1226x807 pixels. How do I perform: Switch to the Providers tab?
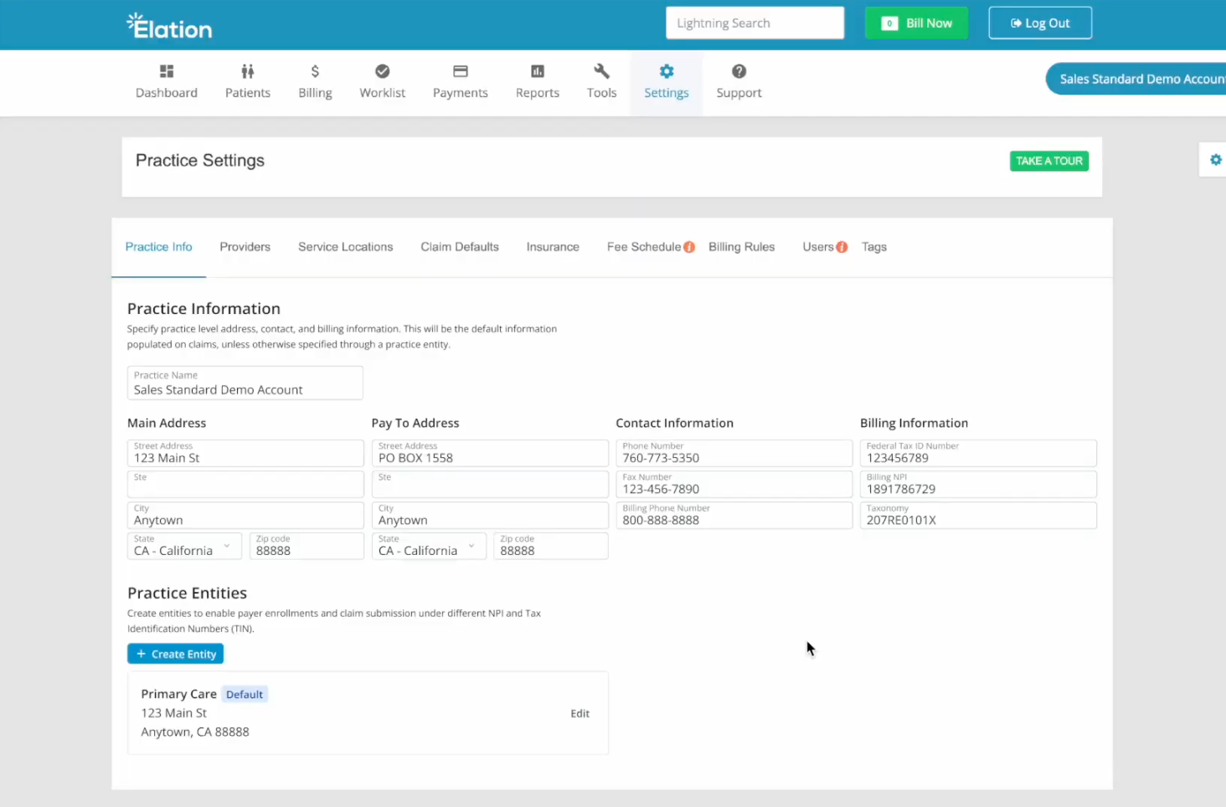pyautogui.click(x=245, y=247)
